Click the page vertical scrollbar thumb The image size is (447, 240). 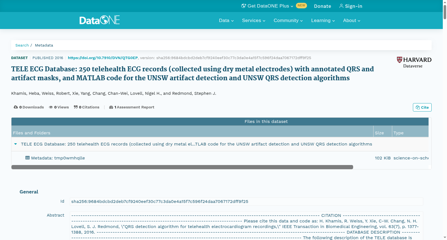pyautogui.click(x=445, y=12)
